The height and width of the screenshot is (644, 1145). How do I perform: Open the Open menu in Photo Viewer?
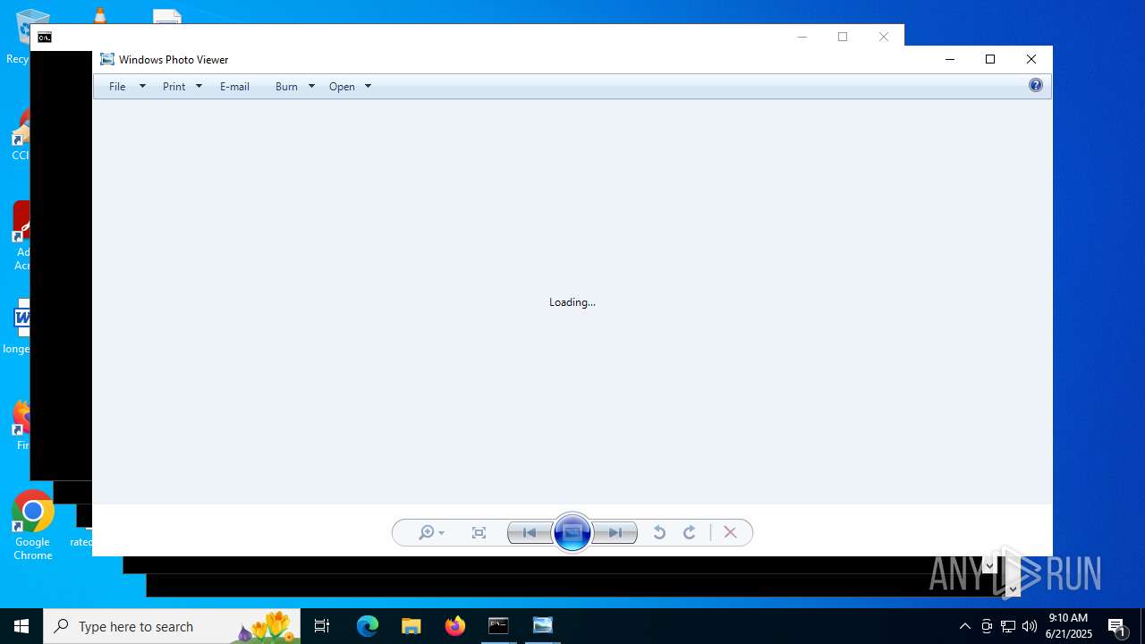(x=342, y=87)
